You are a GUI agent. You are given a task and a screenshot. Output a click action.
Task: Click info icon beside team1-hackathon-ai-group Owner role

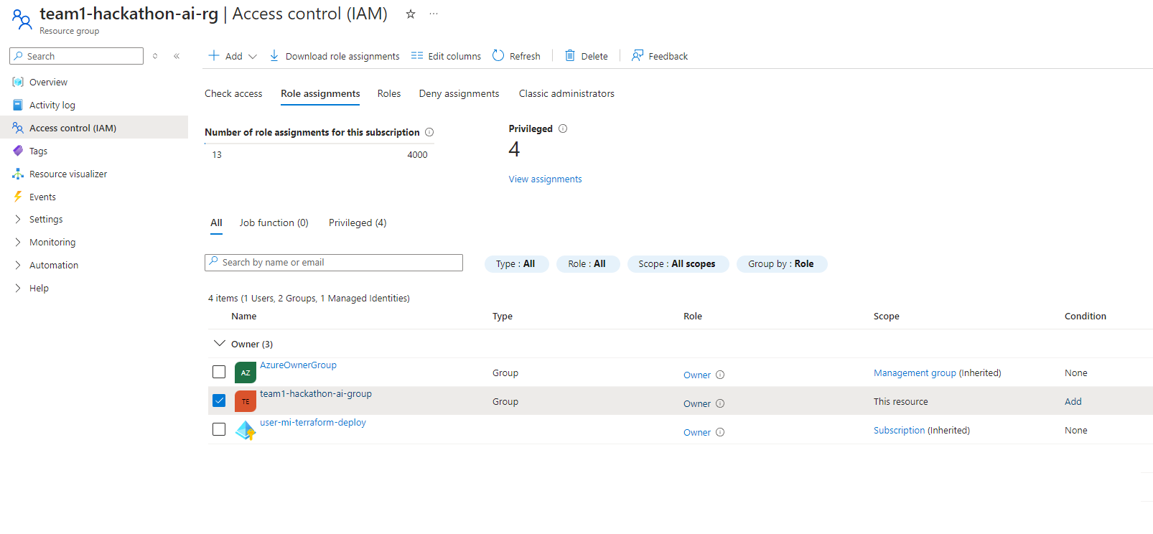click(720, 403)
